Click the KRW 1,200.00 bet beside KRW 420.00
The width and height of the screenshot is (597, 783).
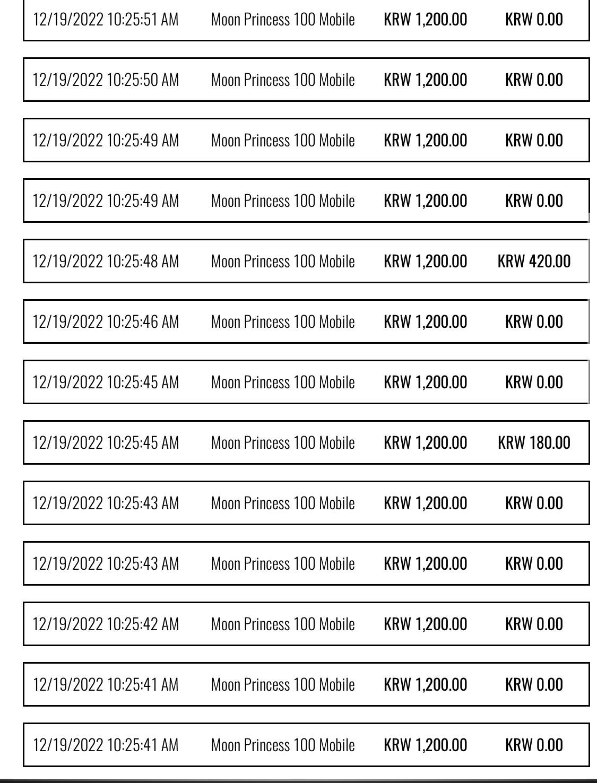pos(426,262)
